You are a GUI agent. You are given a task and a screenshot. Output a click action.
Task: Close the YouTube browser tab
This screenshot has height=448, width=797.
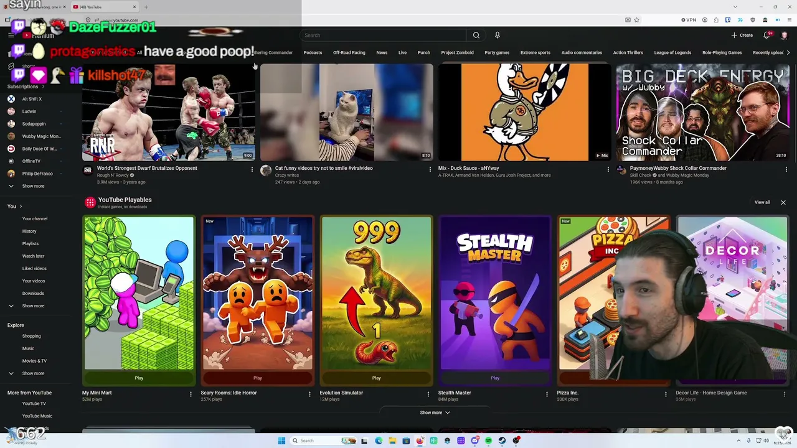click(x=134, y=7)
